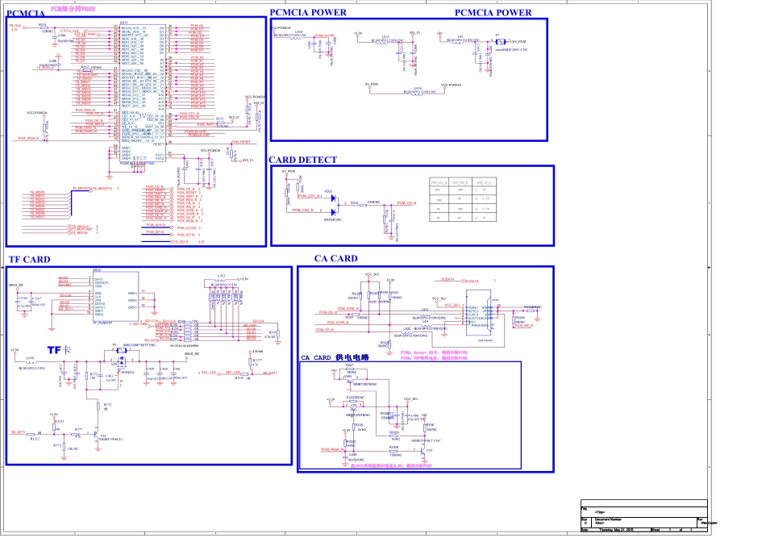Click the blue "TF卡" label

tap(59, 350)
